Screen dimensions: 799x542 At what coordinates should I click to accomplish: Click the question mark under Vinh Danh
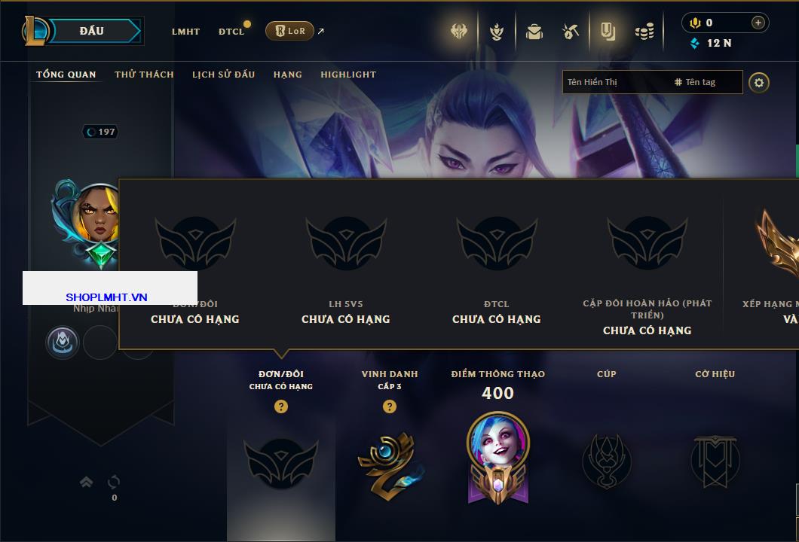coord(389,406)
